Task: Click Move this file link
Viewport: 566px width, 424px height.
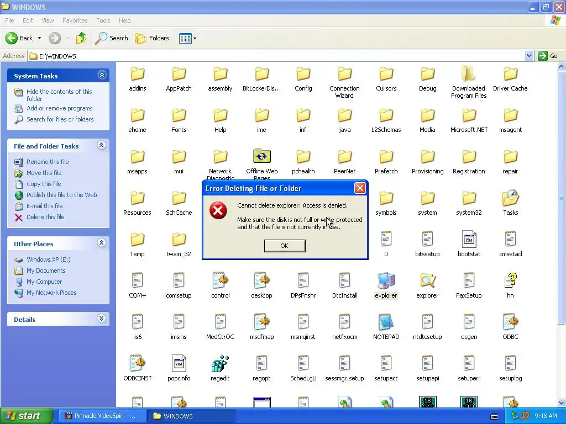Action: (44, 173)
